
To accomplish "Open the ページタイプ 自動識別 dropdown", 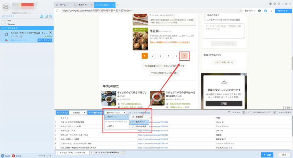I will 78,113.
